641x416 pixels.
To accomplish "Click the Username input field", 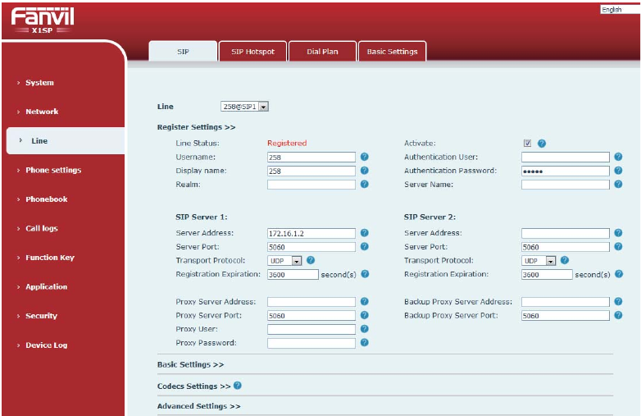I will pos(311,157).
